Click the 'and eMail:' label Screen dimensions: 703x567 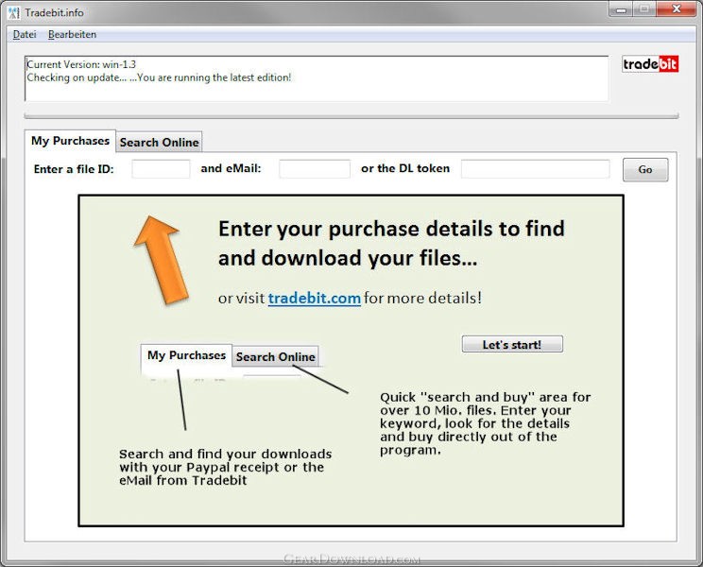231,168
